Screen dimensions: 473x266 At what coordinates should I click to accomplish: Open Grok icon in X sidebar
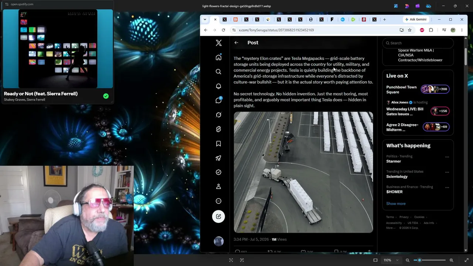tap(218, 115)
